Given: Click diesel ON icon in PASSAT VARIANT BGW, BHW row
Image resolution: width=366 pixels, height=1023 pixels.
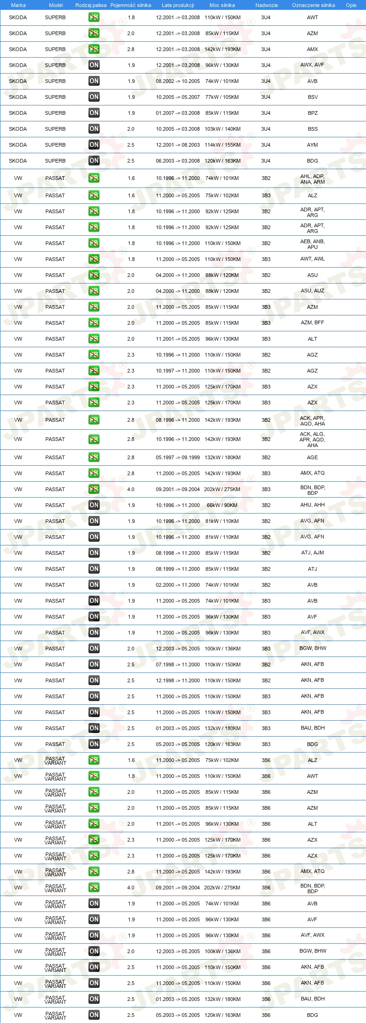Looking at the screenshot, I should [x=94, y=951].
